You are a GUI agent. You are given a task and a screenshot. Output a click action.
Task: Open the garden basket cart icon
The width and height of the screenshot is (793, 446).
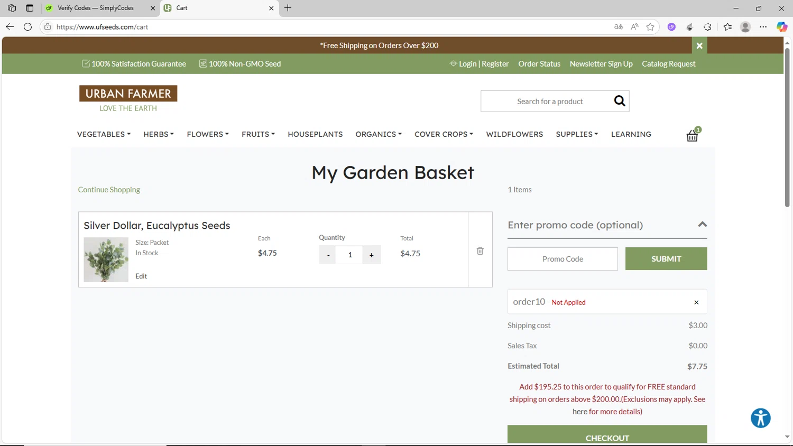693,135
